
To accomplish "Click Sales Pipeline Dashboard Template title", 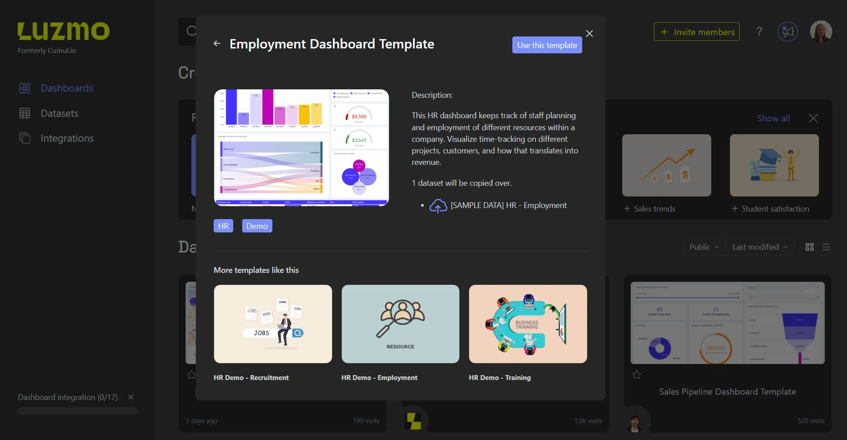I will pyautogui.click(x=727, y=392).
